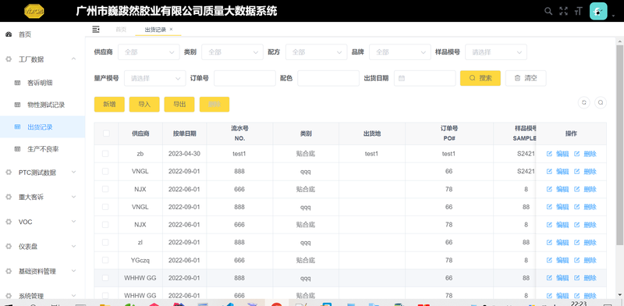The image size is (624, 306).
Task: Click the header search magnifier icon
Action: (548, 11)
